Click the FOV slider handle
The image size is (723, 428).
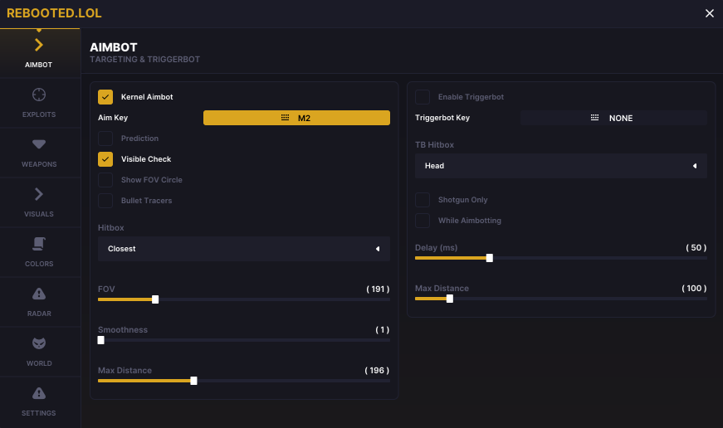tap(155, 299)
